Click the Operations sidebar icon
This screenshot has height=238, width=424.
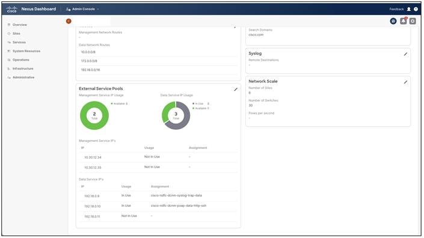coord(9,60)
